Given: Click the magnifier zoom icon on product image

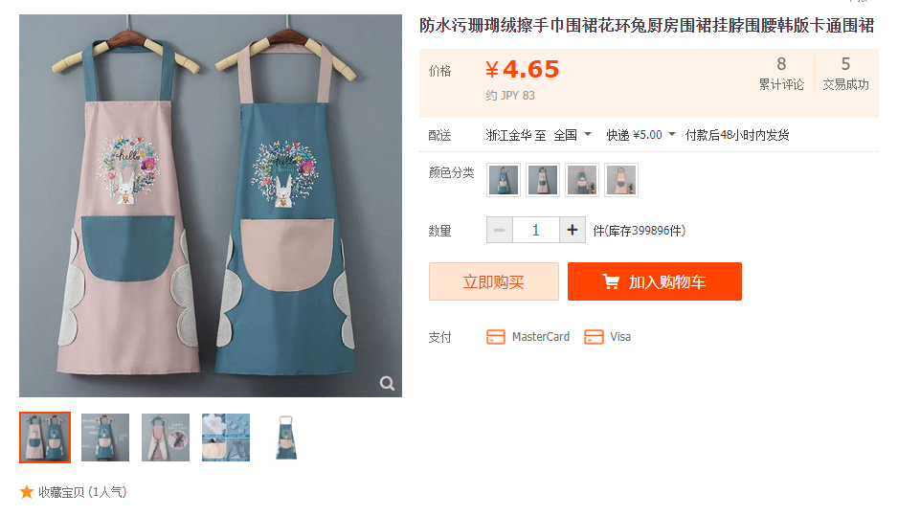Looking at the screenshot, I should coord(387,383).
